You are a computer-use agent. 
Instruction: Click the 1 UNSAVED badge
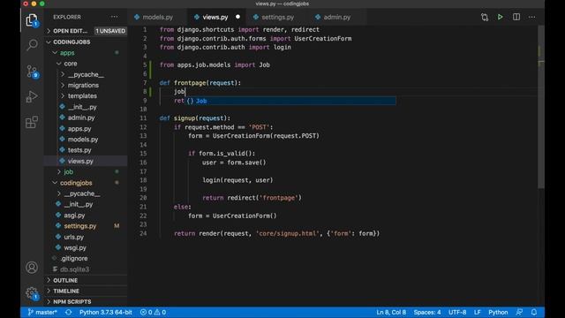point(110,31)
